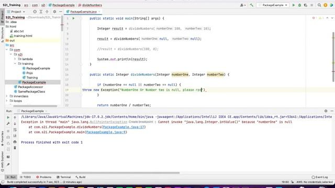The image size is (335, 188).
Task: Open Run panel settings gear
Action: [x=326, y=111]
